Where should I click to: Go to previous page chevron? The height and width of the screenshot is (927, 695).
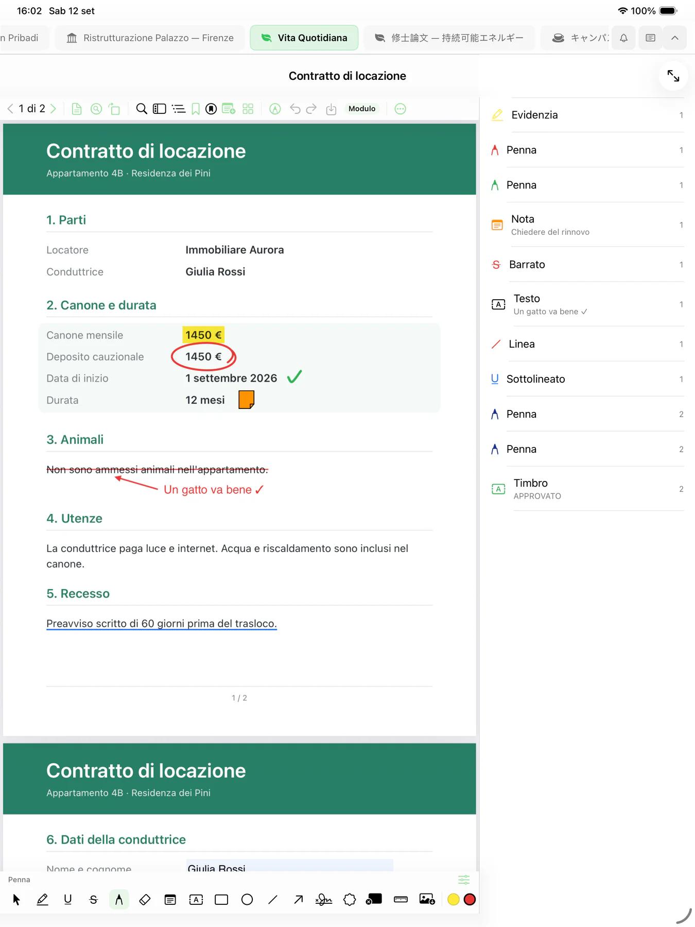pos(10,109)
